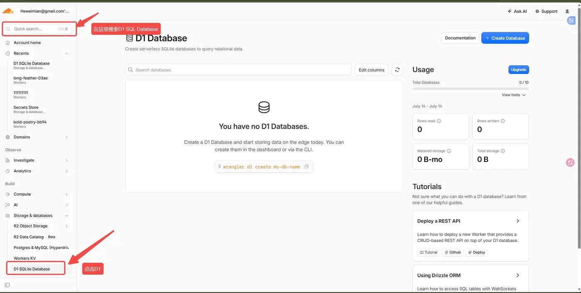Open the Documentation button

460,38
